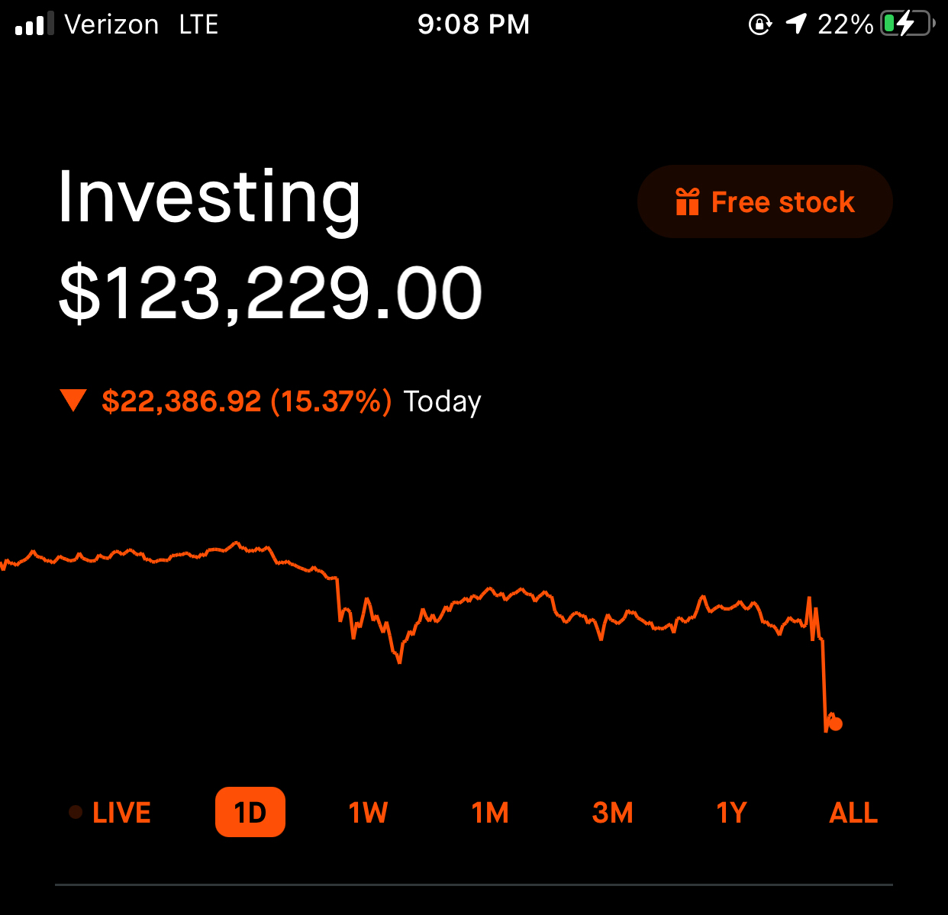The image size is (948, 915).
Task: Show ALL time portfolio history
Action: (853, 813)
